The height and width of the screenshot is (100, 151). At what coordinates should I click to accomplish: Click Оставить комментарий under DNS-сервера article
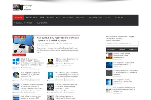point(21,69)
